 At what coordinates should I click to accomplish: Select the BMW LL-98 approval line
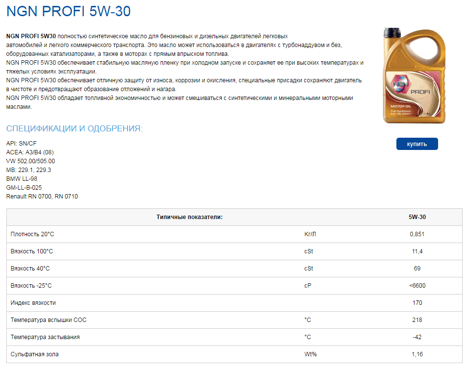[x=22, y=179]
